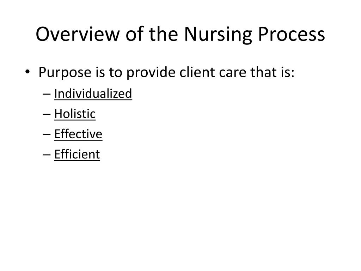Click the round bullet before Purpose
The width and height of the screenshot is (361, 271).
(27, 72)
